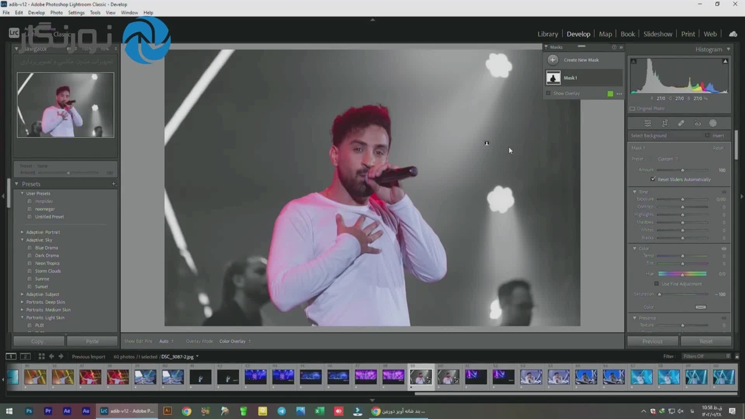
Task: Open Photoshop from the taskbar
Action: coord(29,411)
